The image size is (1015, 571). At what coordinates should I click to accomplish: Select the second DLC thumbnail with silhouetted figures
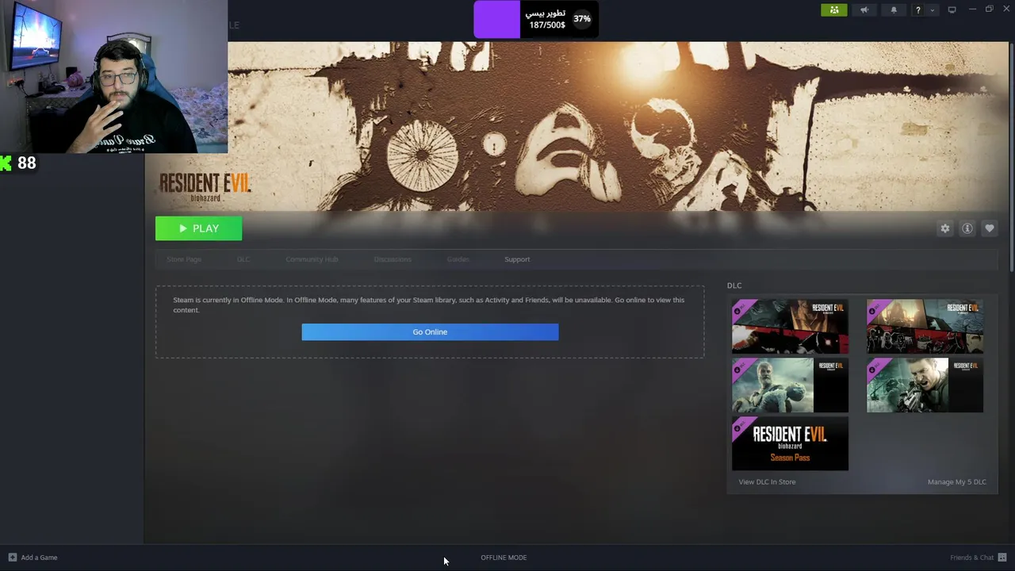point(925,326)
